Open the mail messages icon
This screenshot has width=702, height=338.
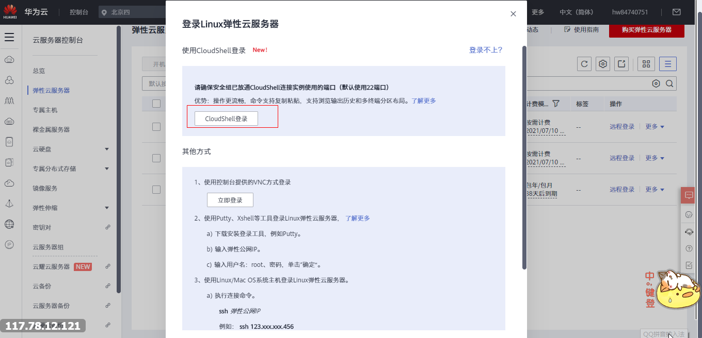tap(676, 12)
